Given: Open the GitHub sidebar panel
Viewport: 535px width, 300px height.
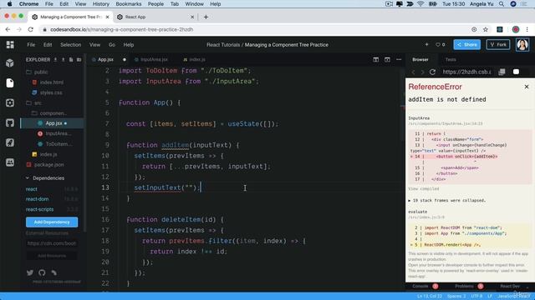Looking at the screenshot, I should [10, 122].
